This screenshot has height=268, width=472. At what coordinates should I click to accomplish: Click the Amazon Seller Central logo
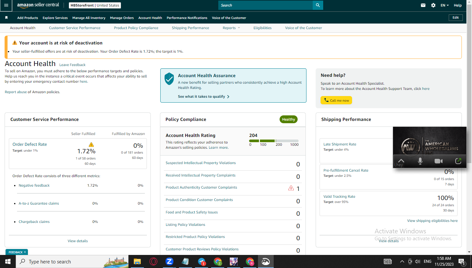(x=38, y=5)
